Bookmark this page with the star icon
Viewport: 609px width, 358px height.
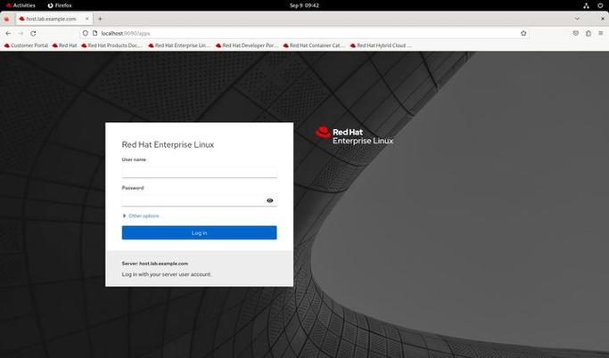[x=523, y=33]
